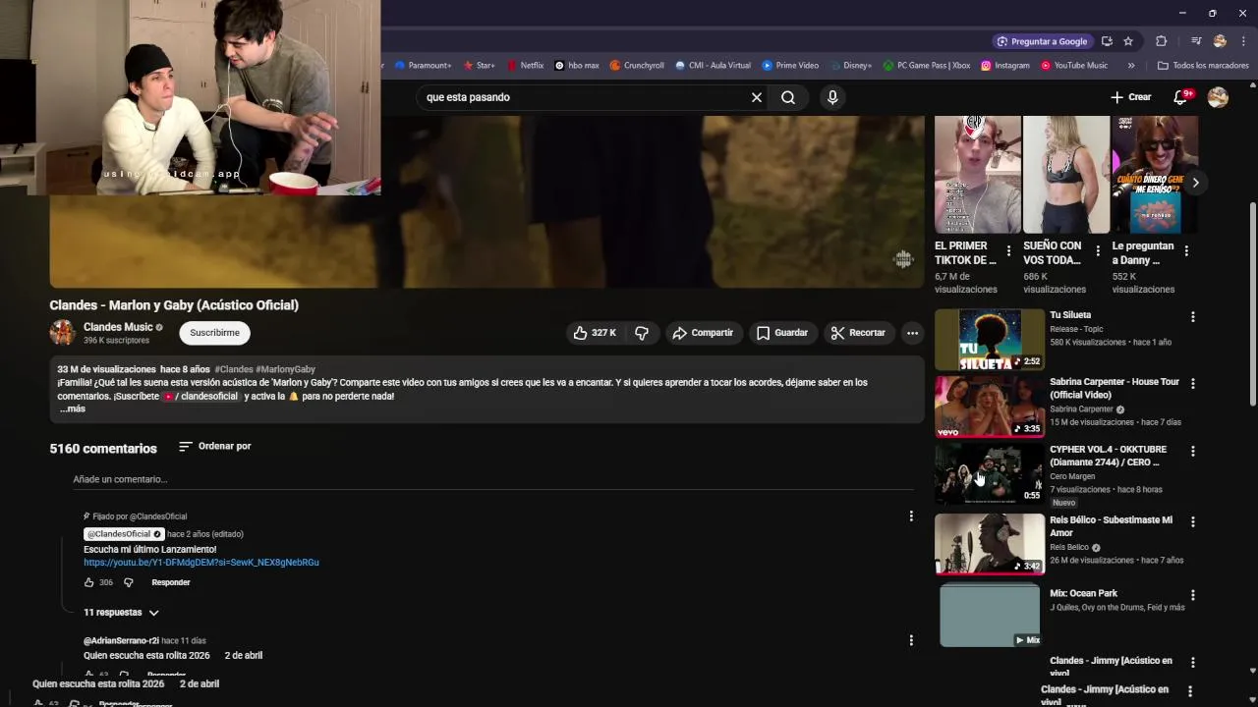Click Clandes Music channel name
1258x707 pixels.
pos(118,327)
